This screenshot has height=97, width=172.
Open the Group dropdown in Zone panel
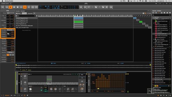10,13
